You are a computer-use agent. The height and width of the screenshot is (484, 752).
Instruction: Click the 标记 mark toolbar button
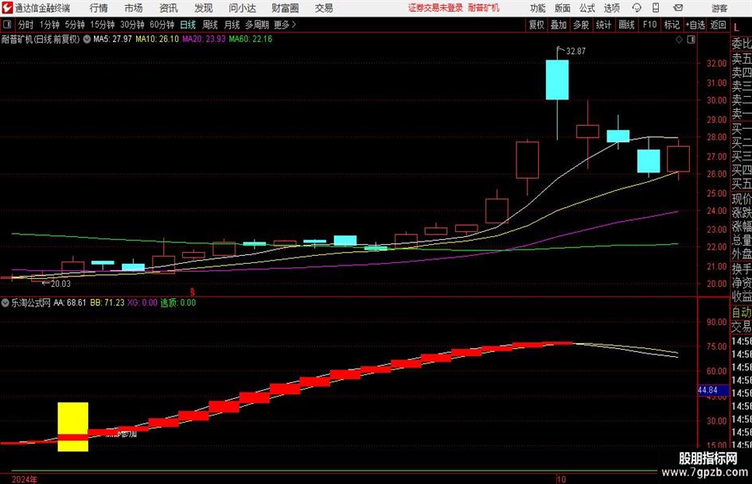672,25
